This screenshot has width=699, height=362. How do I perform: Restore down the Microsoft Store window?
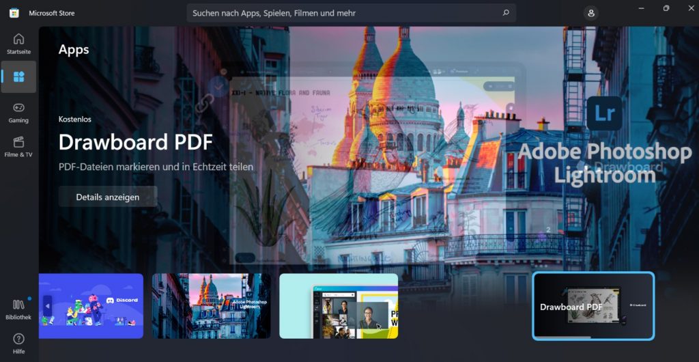coord(666,8)
